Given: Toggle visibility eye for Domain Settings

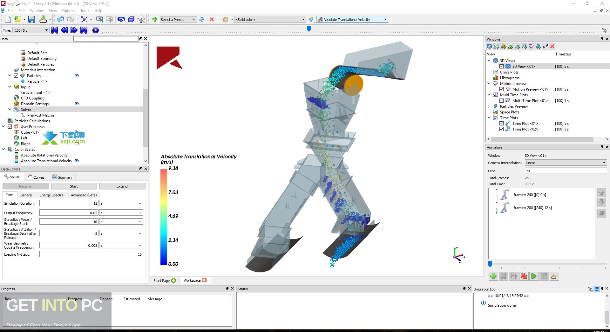Looking at the screenshot, I should tap(77, 104).
